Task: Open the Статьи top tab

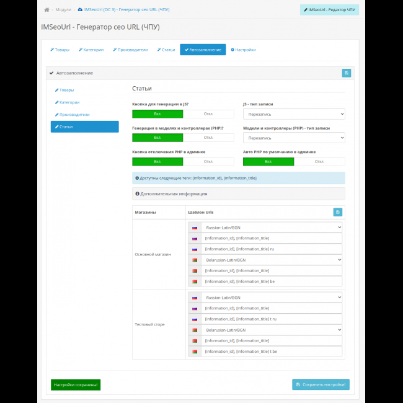Action: pos(166,50)
